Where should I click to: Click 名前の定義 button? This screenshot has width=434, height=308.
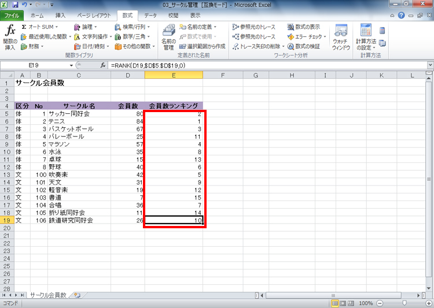[198, 27]
